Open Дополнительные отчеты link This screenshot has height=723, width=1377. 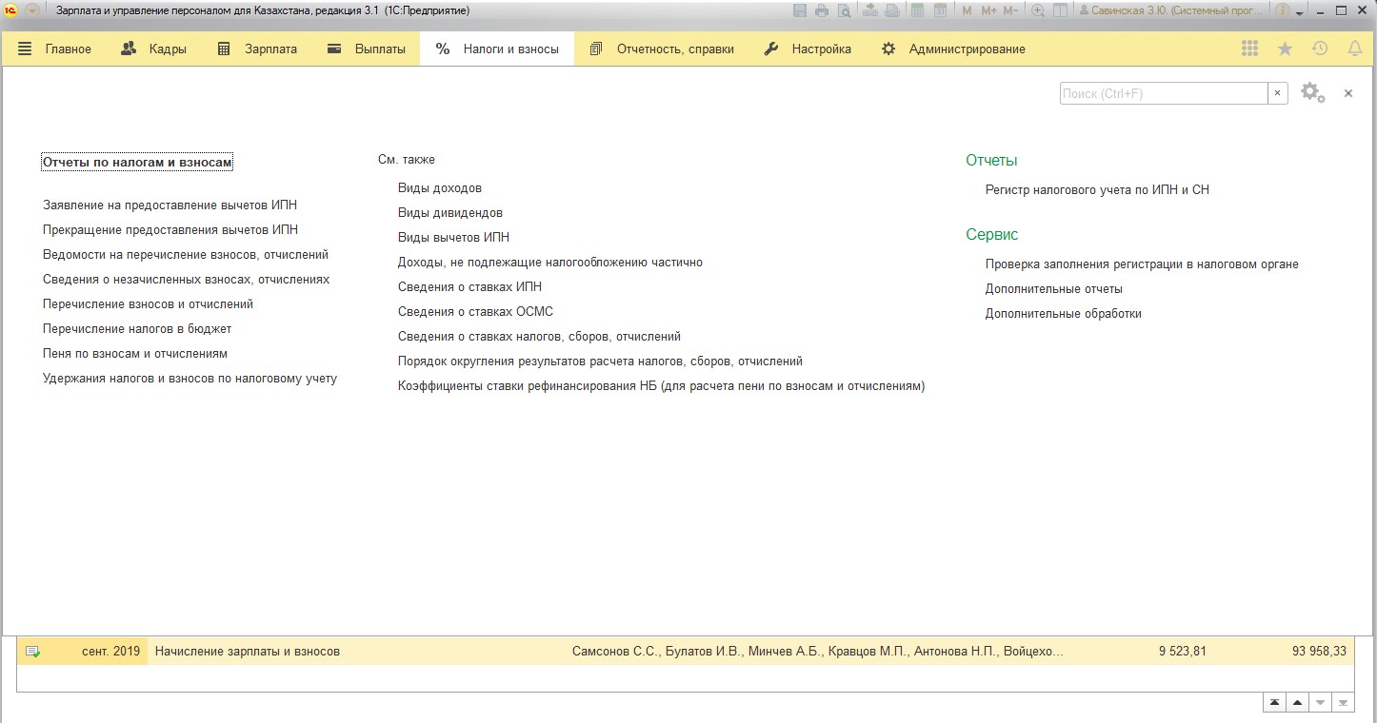click(x=1054, y=288)
